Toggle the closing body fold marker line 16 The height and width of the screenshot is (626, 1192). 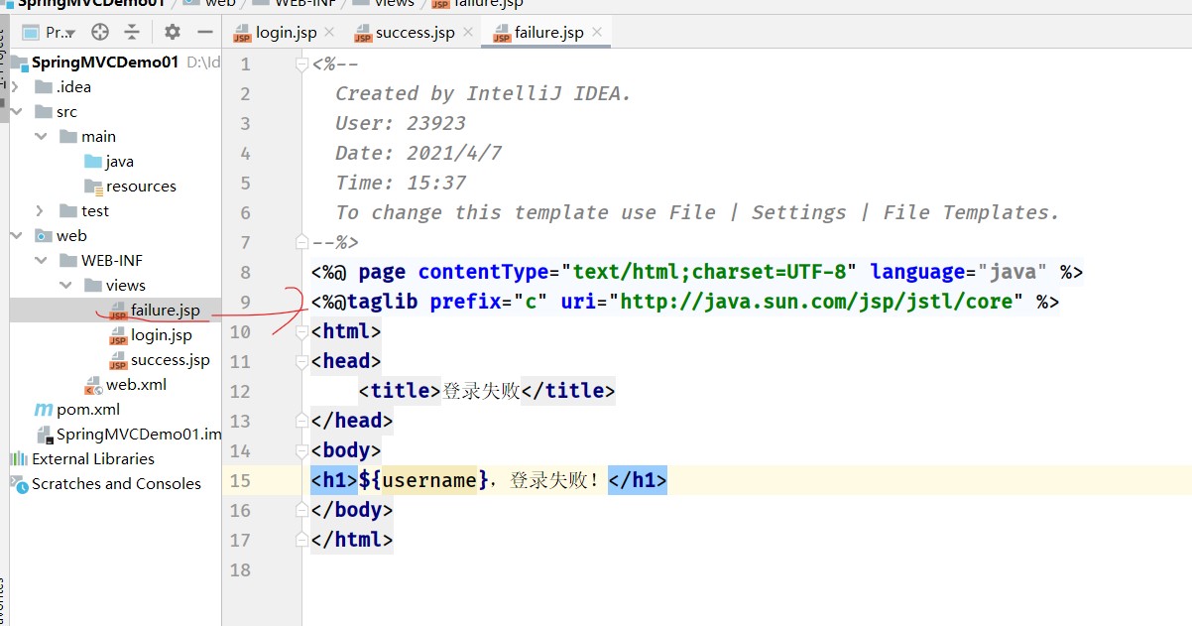tap(302, 510)
